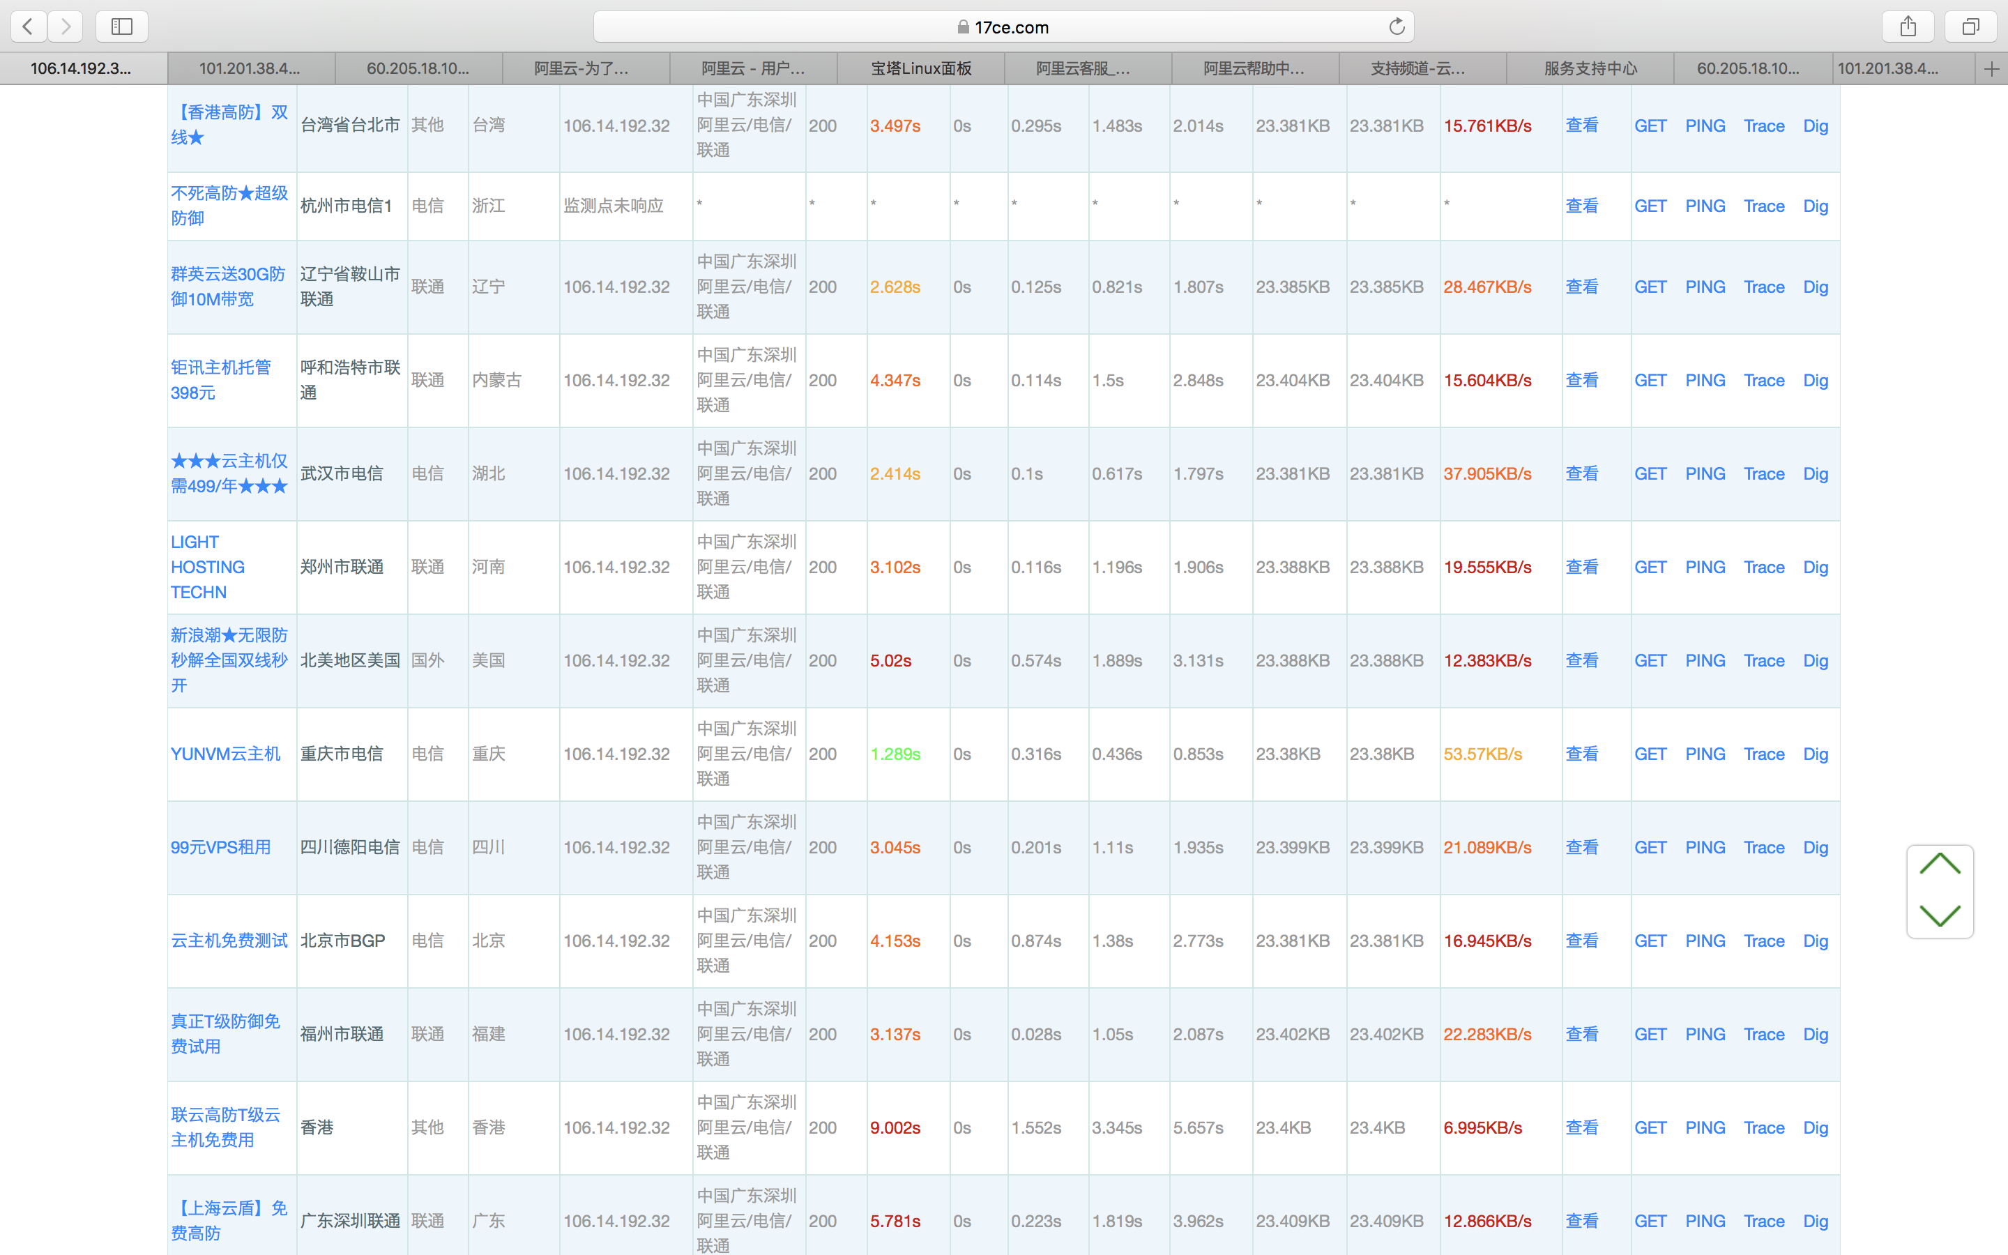Click Dig in the 台湾省台北市 row
This screenshot has width=2008, height=1255.
click(1816, 125)
